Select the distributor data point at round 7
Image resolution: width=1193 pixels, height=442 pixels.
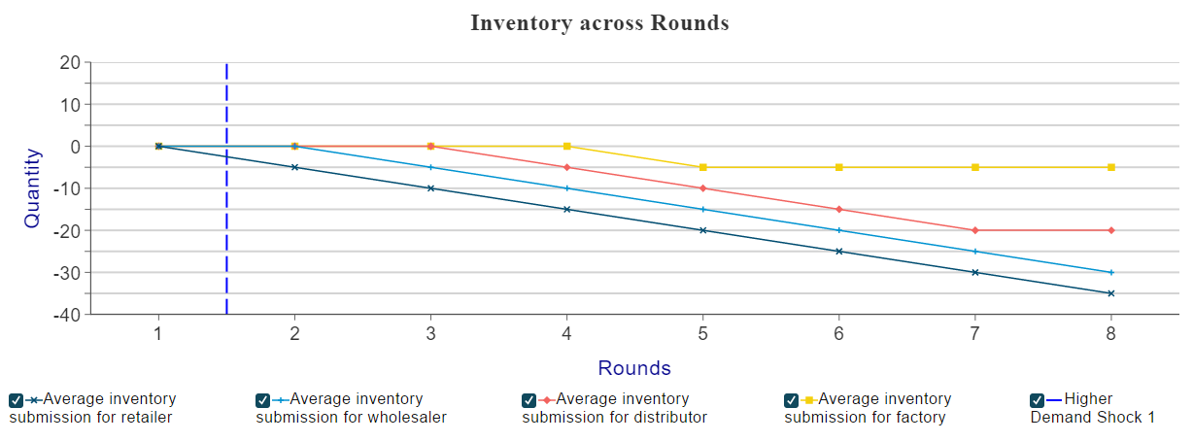coord(974,230)
